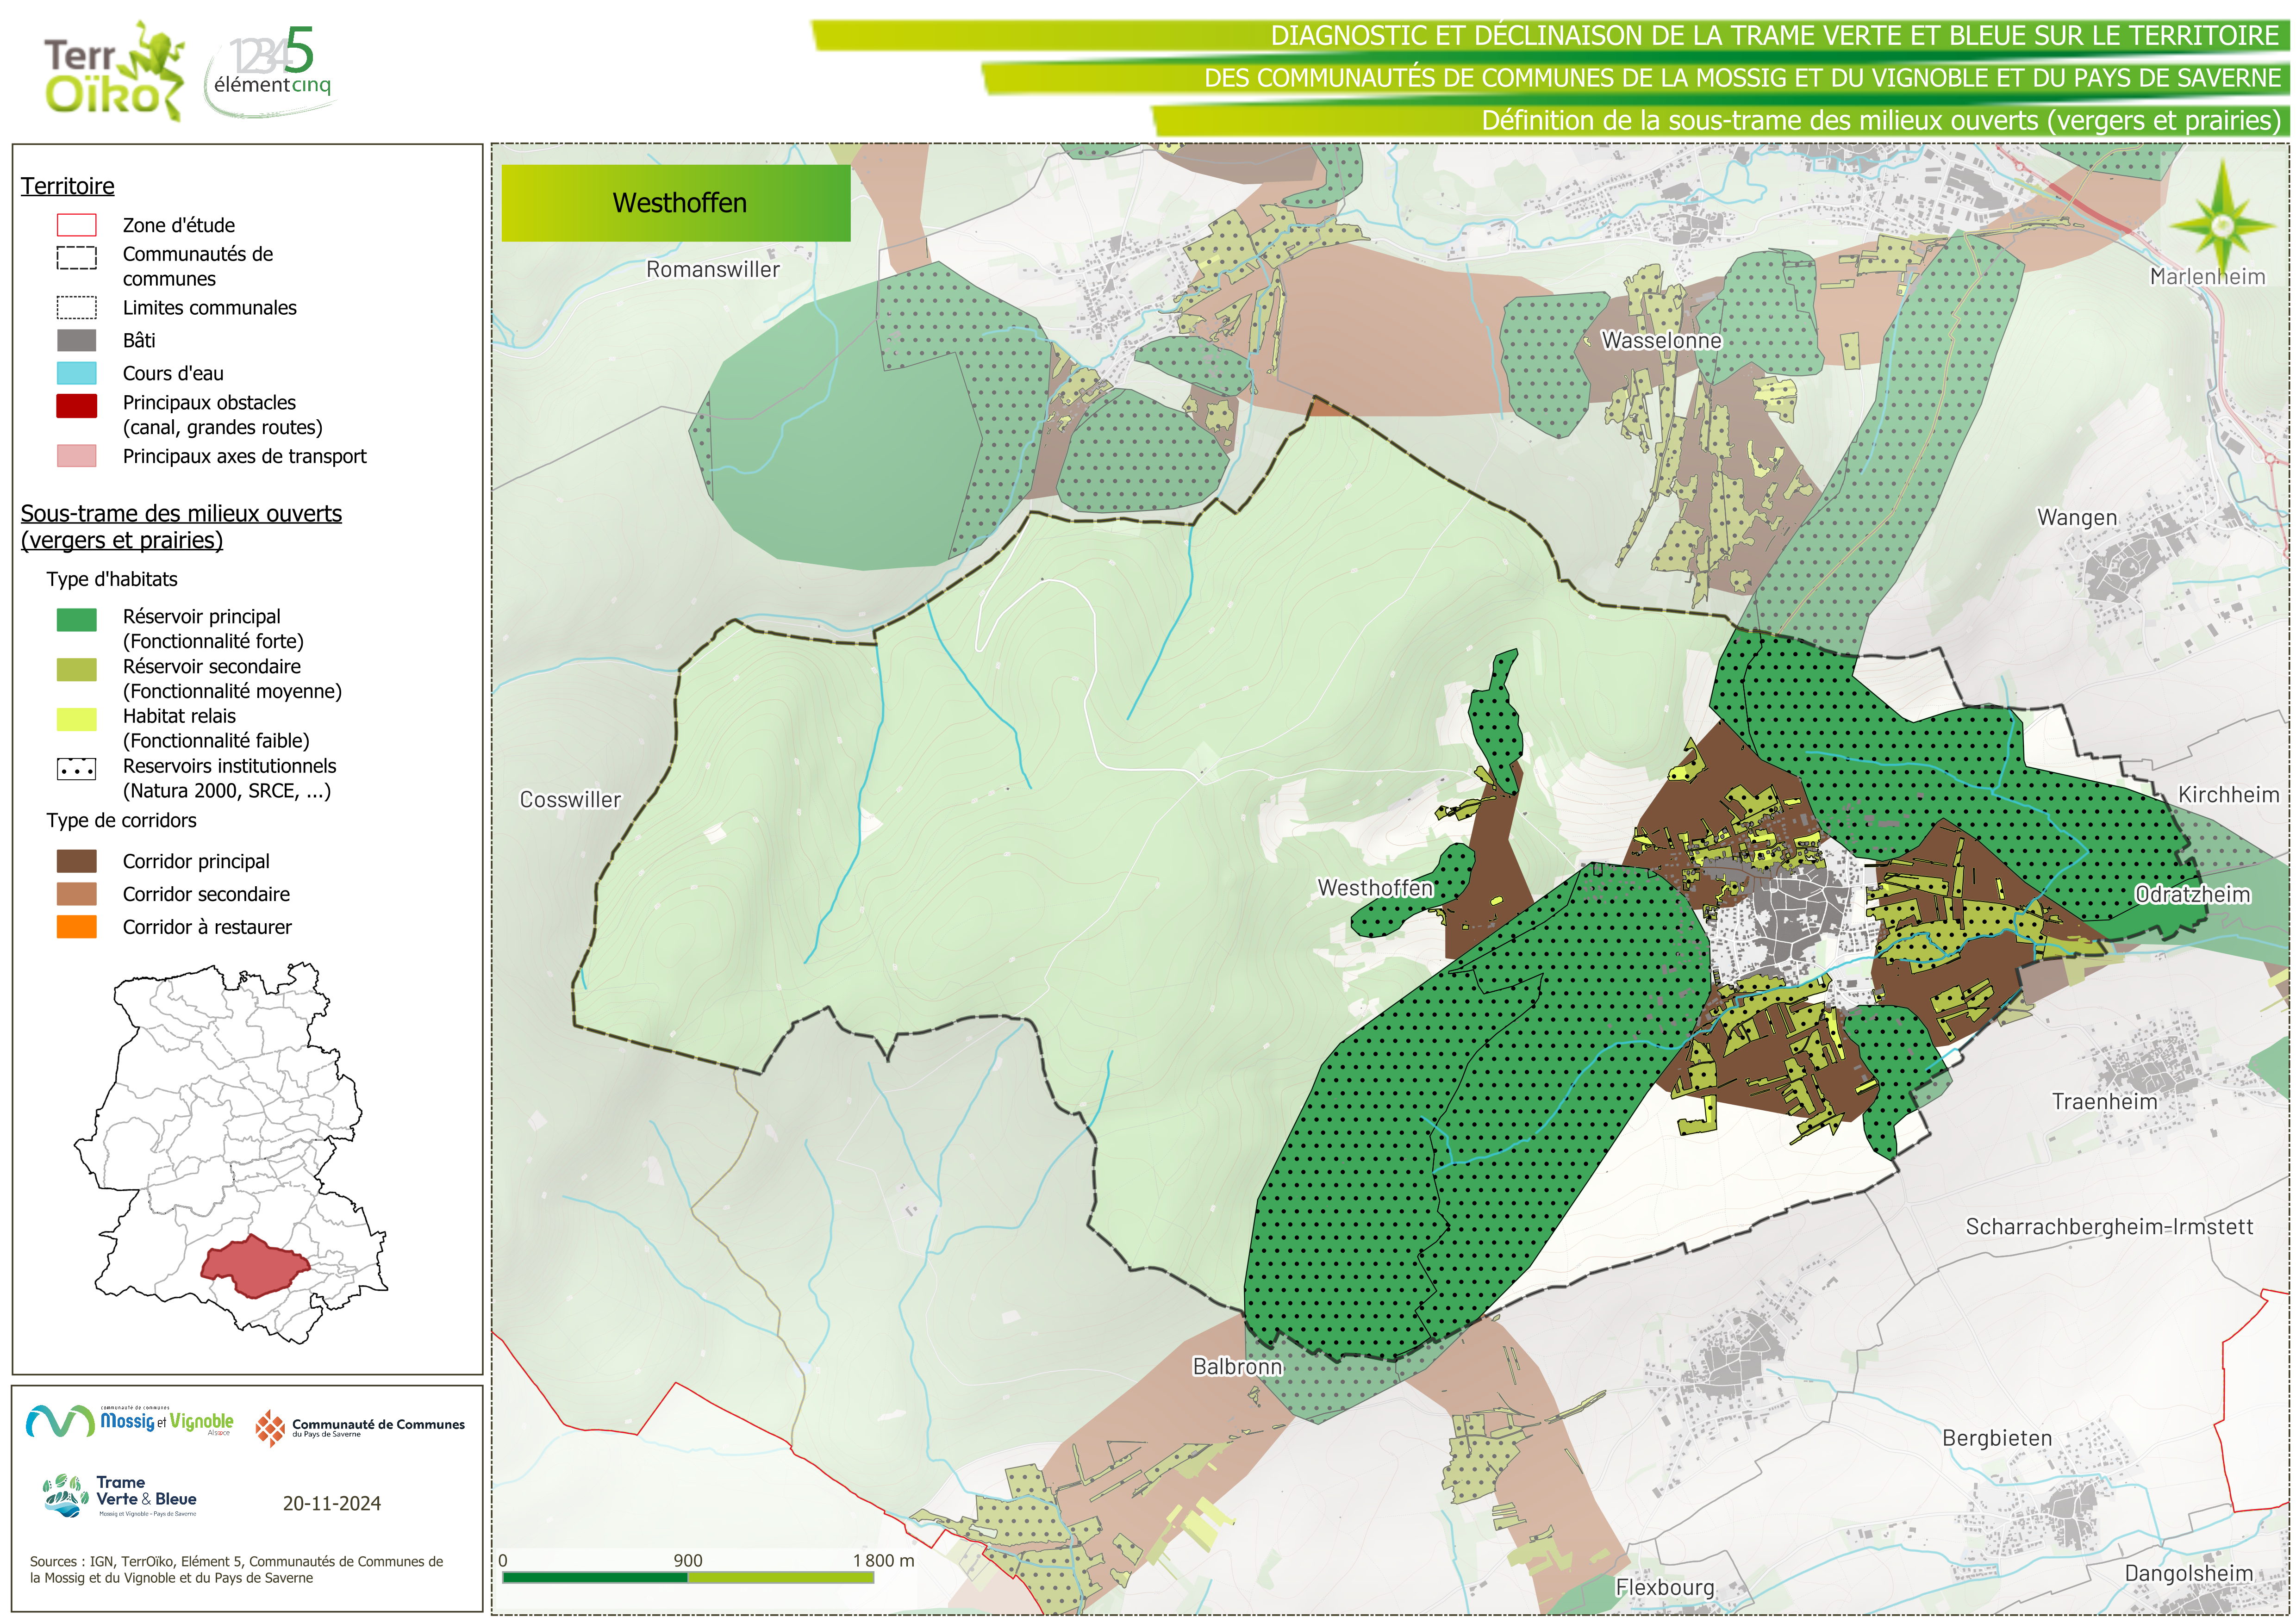Click the Westhoffen title banner
The image size is (2296, 1623).
click(x=676, y=203)
